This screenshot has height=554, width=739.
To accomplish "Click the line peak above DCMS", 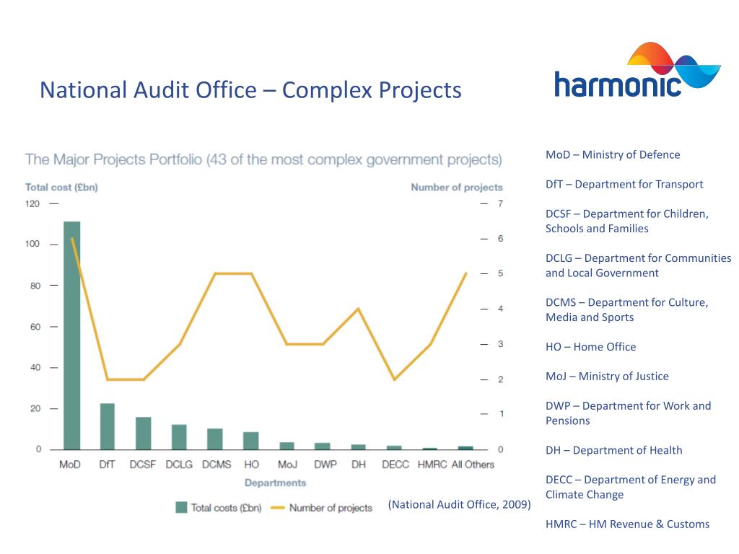I will click(x=215, y=273).
